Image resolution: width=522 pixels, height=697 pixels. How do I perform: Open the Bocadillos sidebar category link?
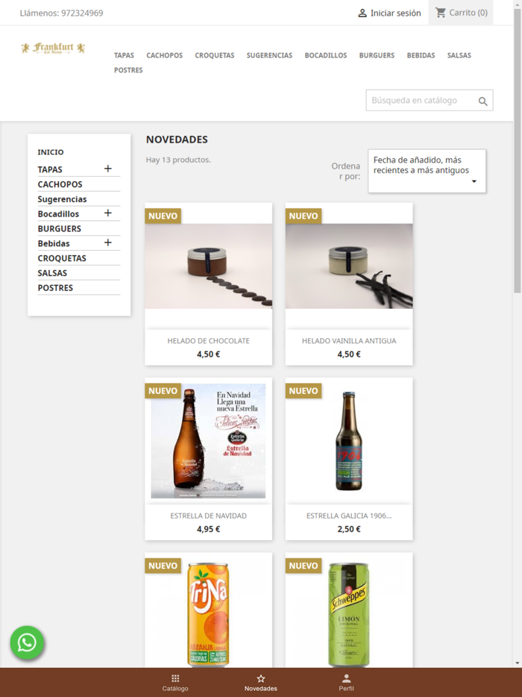coord(58,214)
